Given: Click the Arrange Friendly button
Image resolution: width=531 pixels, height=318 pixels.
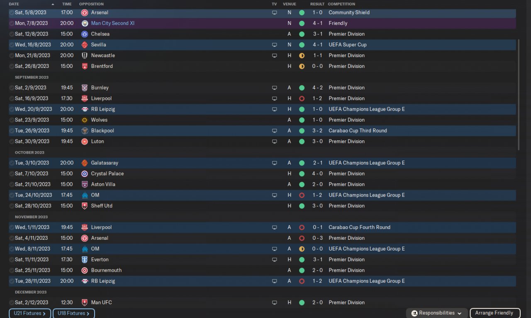Looking at the screenshot, I should tap(494, 313).
